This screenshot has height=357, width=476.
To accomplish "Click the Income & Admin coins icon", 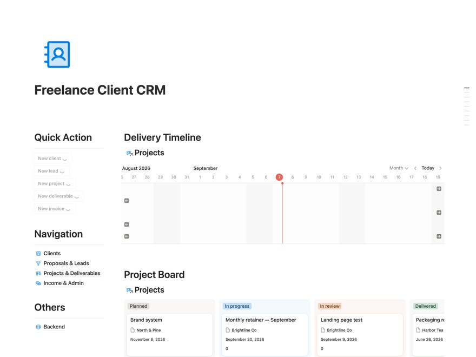I will click(x=38, y=283).
